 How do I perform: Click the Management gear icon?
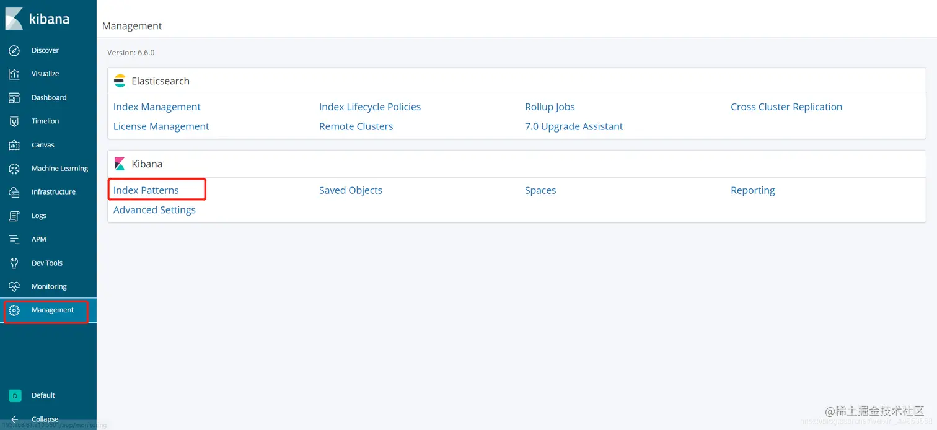coord(14,310)
